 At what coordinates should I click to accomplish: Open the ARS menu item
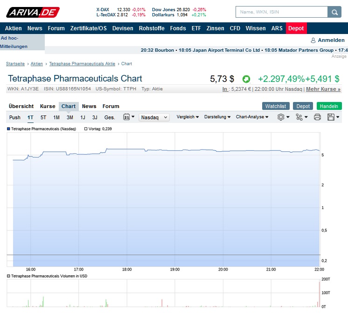277,28
